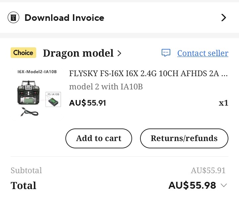Select the model 2 with IA10B variant text

(x=106, y=87)
